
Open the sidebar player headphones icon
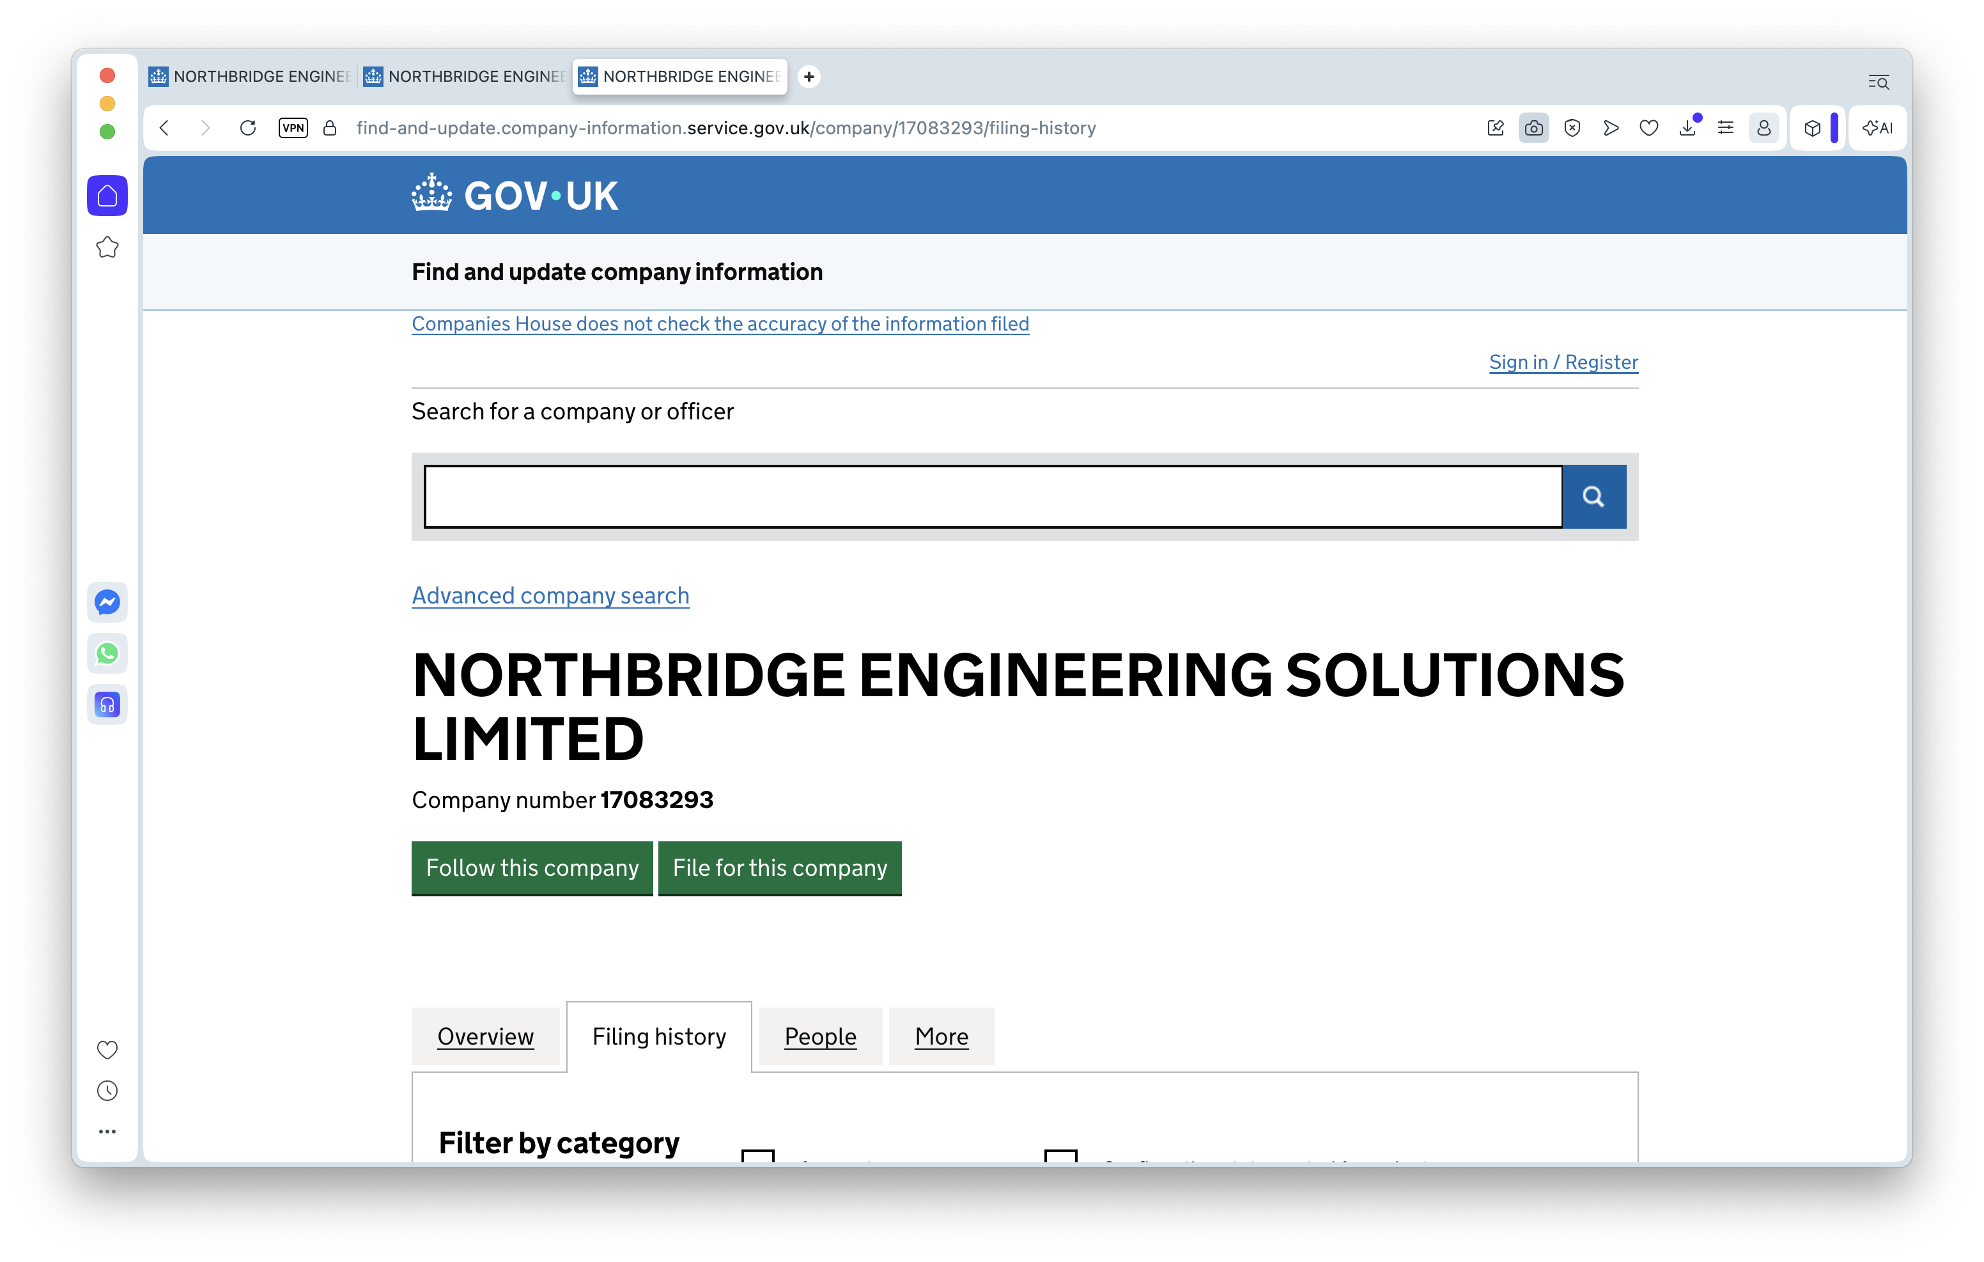point(107,705)
